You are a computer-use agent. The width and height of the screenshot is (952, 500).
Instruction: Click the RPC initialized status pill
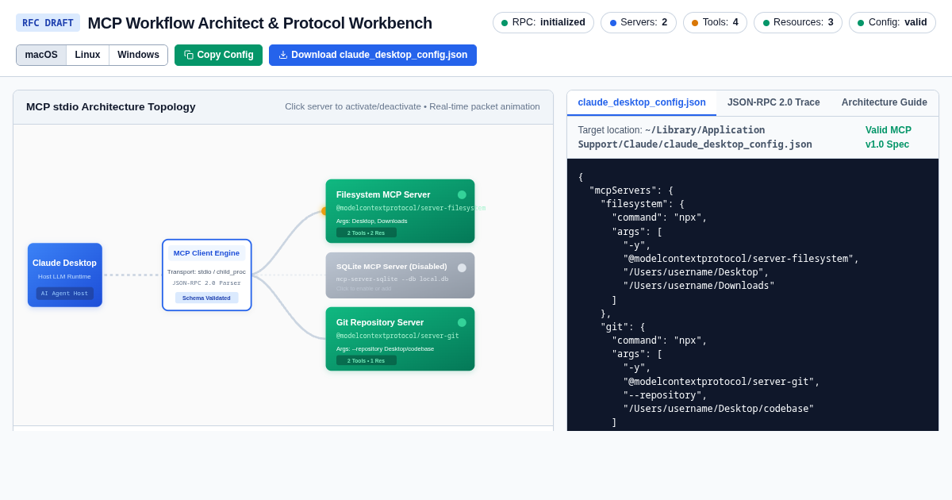pos(543,22)
